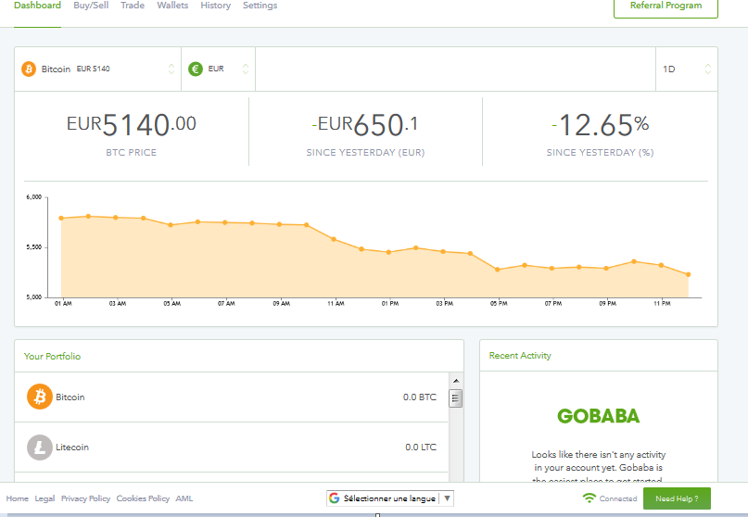Click the Your Portfolio heading
Image resolution: width=748 pixels, height=517 pixels.
pyautogui.click(x=53, y=357)
